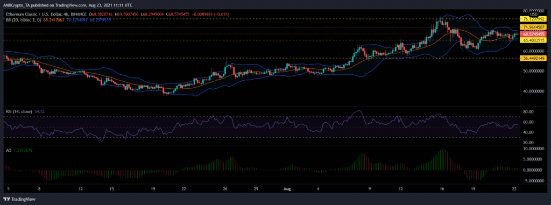Screen dimensions: 551x205
Task: Click the 71.9614507 price level label
Action: tap(534, 27)
